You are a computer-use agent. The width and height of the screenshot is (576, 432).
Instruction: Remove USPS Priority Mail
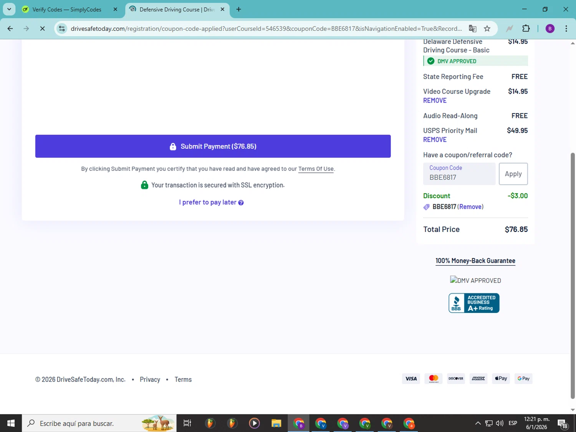(x=435, y=140)
